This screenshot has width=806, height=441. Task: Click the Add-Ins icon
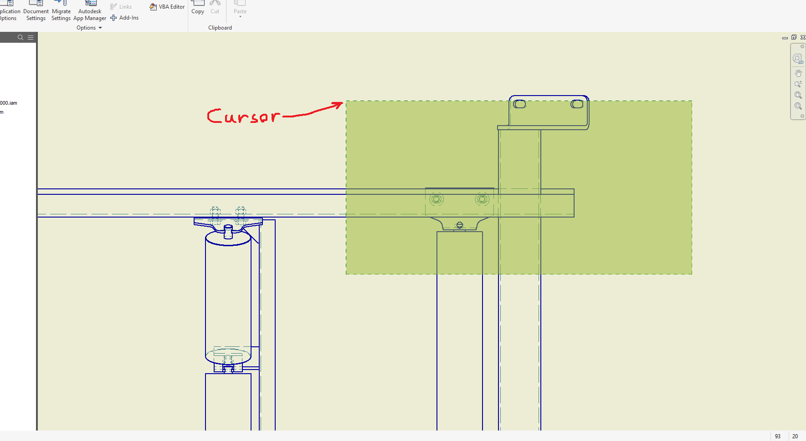click(x=124, y=17)
